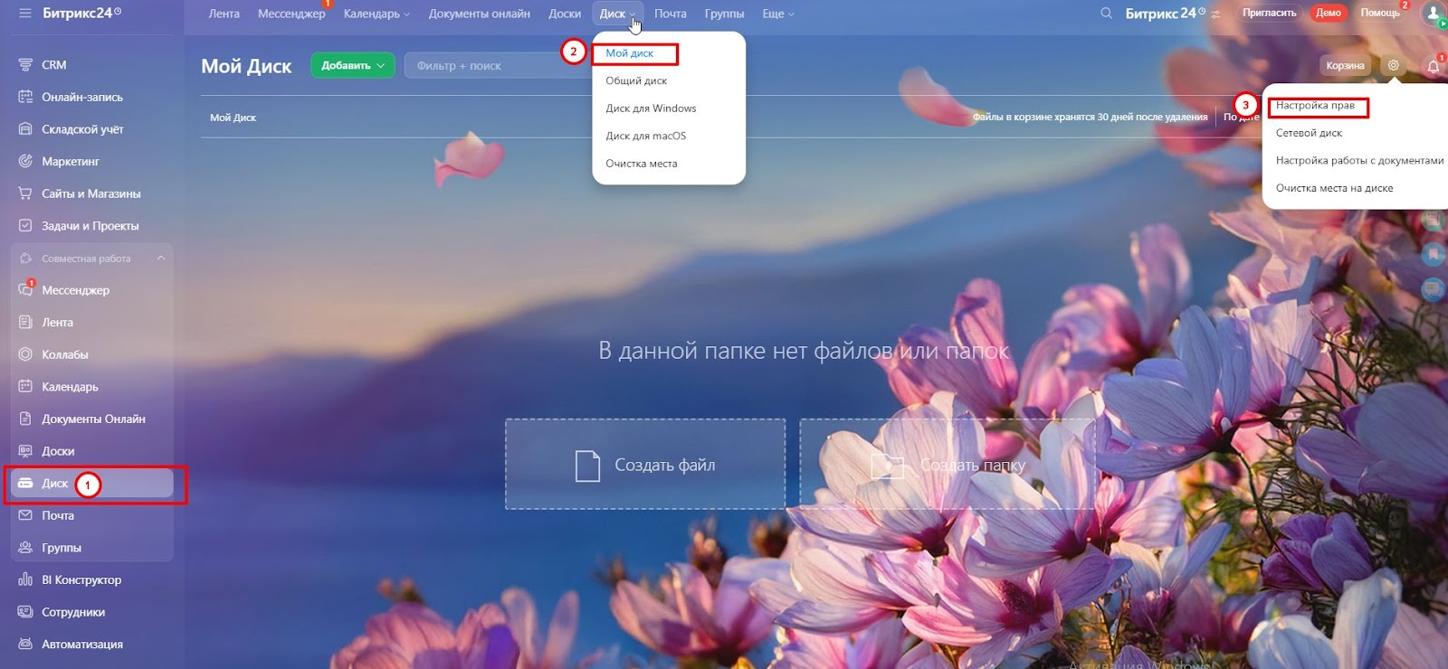Open the Календарь dropdown in the top menu
Image resolution: width=1448 pixels, height=669 pixels.
point(376,14)
